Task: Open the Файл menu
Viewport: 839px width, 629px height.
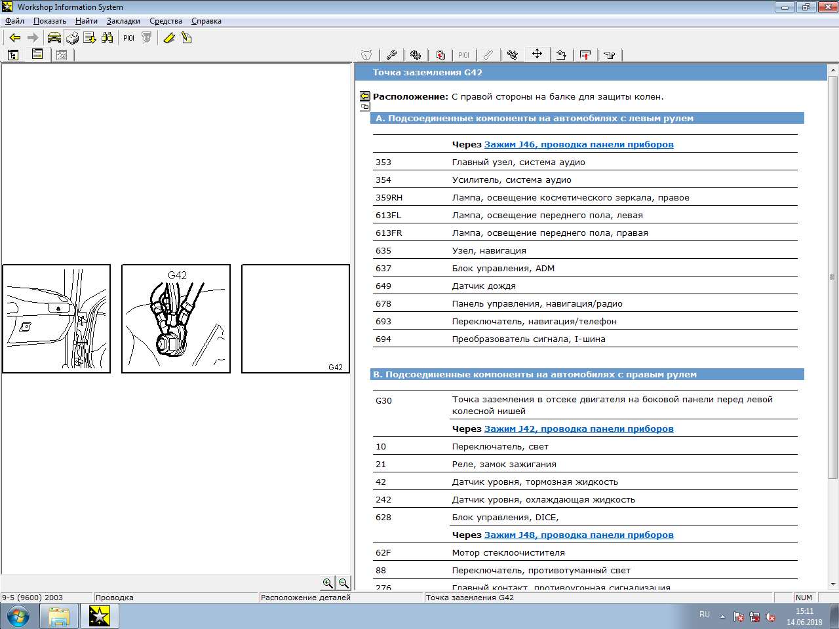Action: [14, 21]
